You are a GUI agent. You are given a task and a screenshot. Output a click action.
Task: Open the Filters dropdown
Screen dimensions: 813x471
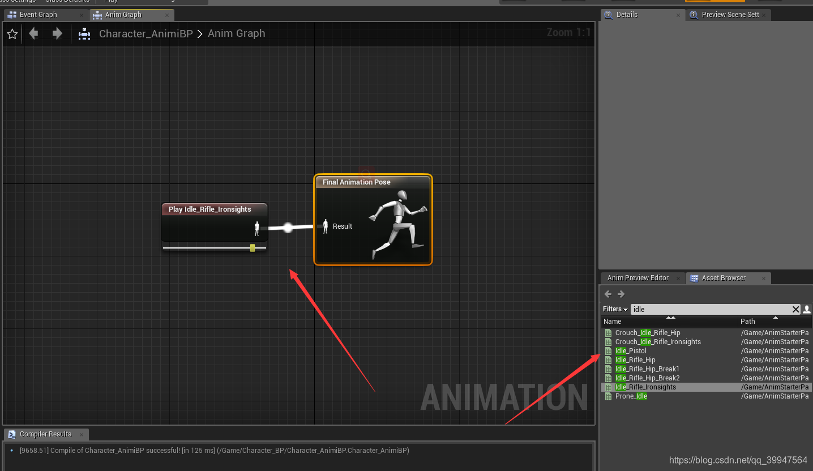pyautogui.click(x=615, y=309)
